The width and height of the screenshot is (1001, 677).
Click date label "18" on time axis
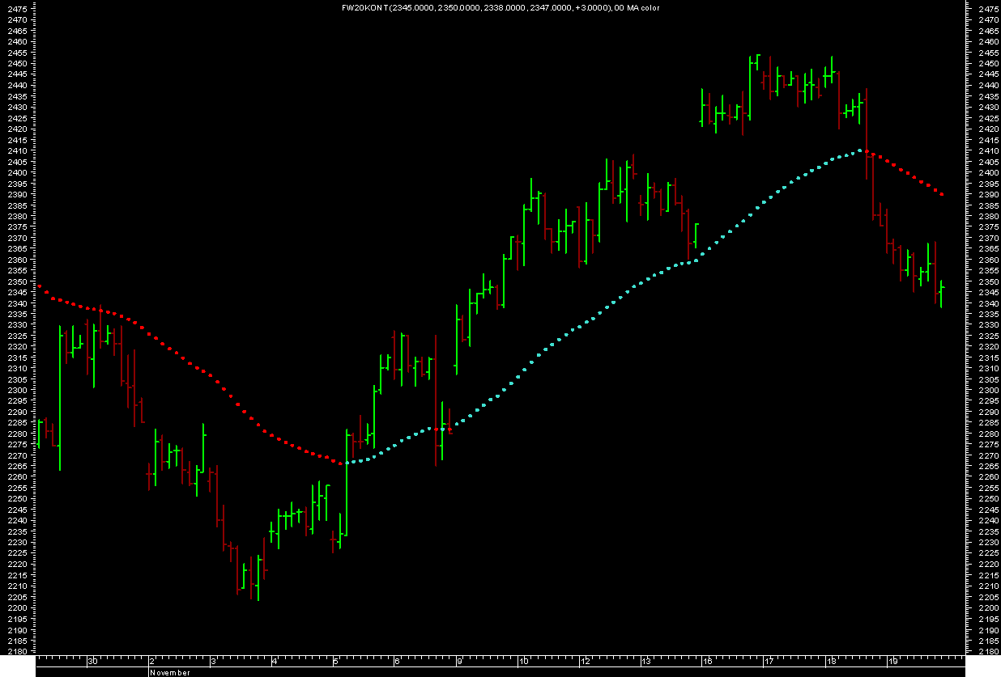pos(831,662)
